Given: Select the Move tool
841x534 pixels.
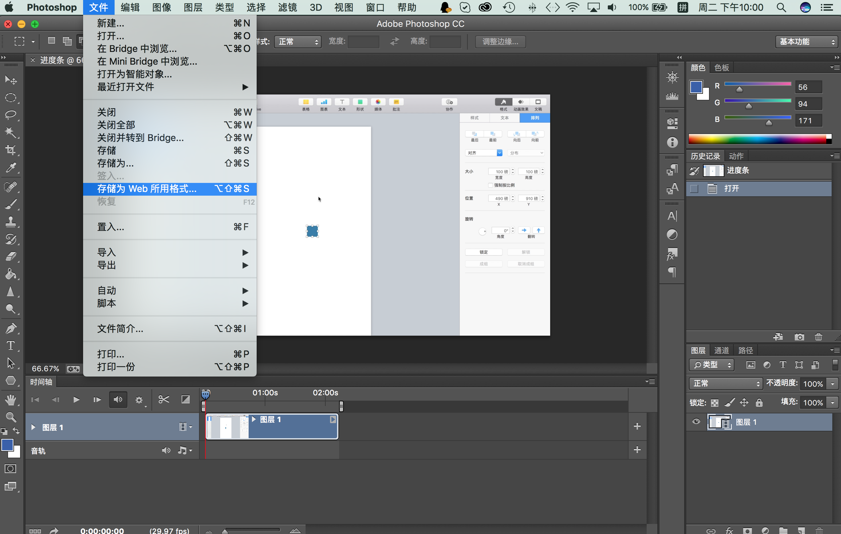Looking at the screenshot, I should click(x=10, y=80).
